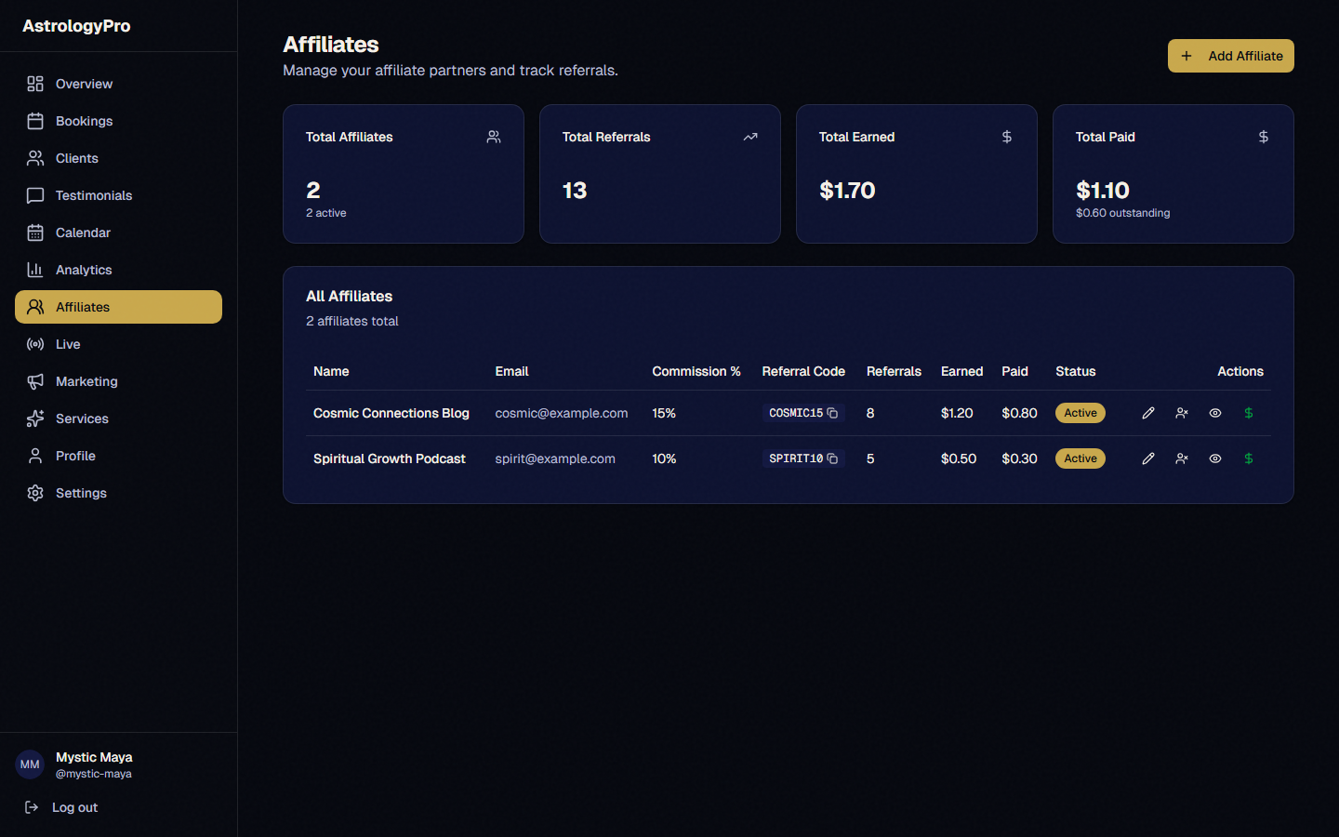Select the Marketing megaphone icon in sidebar
1339x837 pixels.
coord(35,381)
